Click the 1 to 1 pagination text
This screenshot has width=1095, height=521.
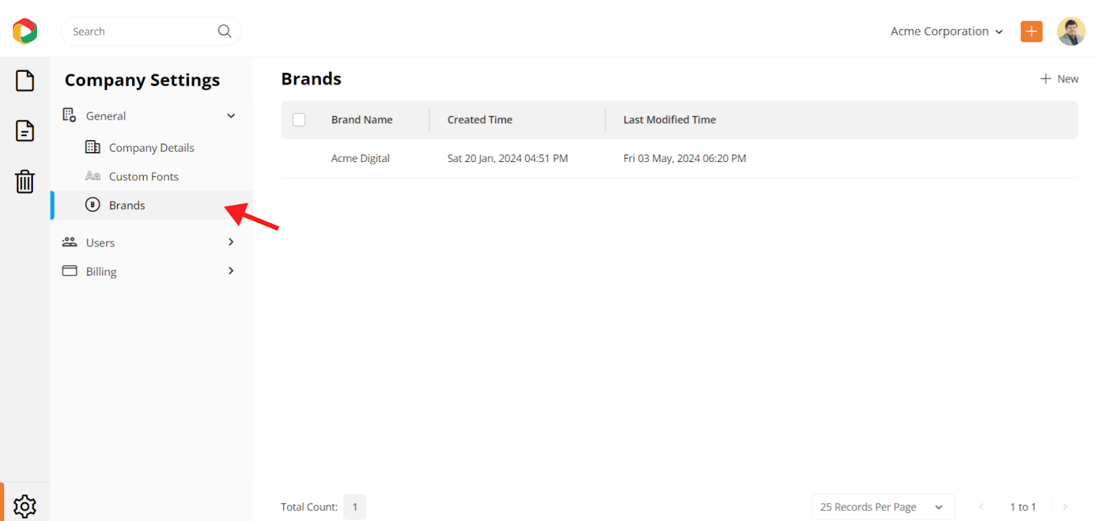1023,507
